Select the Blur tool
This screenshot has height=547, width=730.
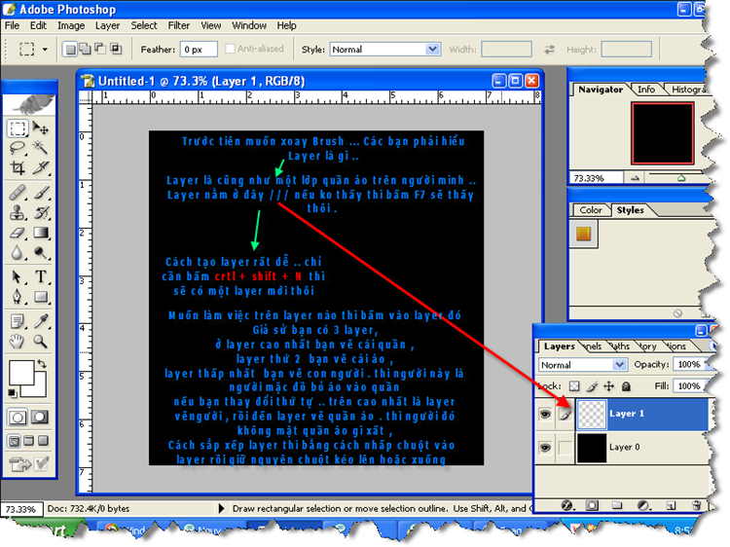[18, 252]
